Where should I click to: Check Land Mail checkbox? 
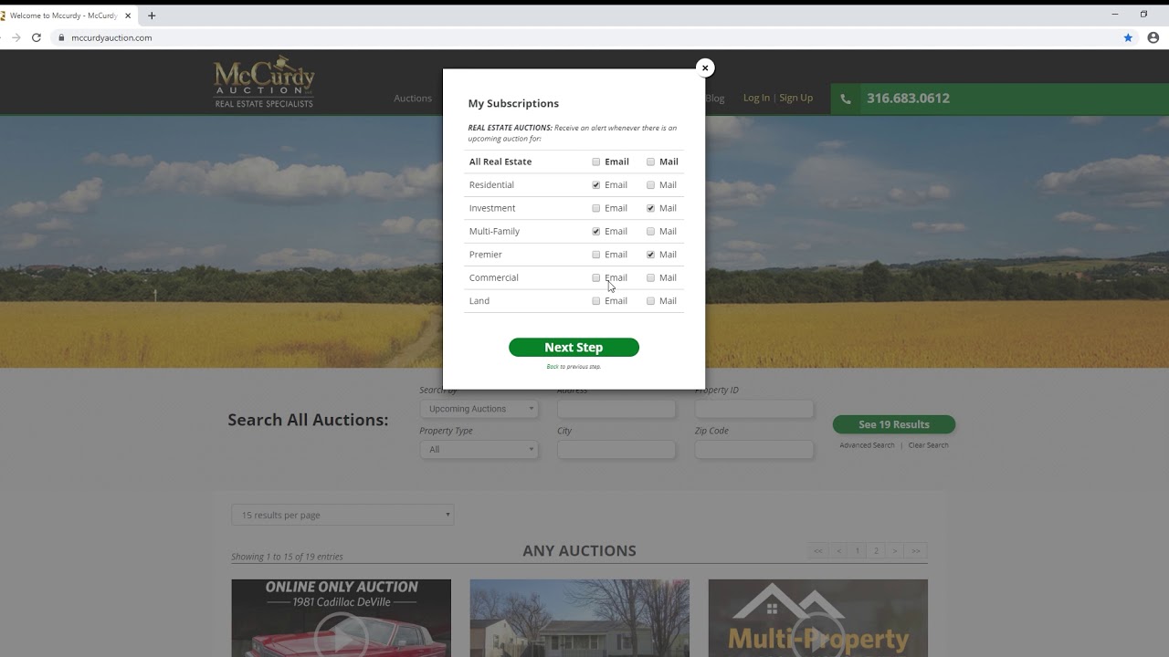click(650, 300)
